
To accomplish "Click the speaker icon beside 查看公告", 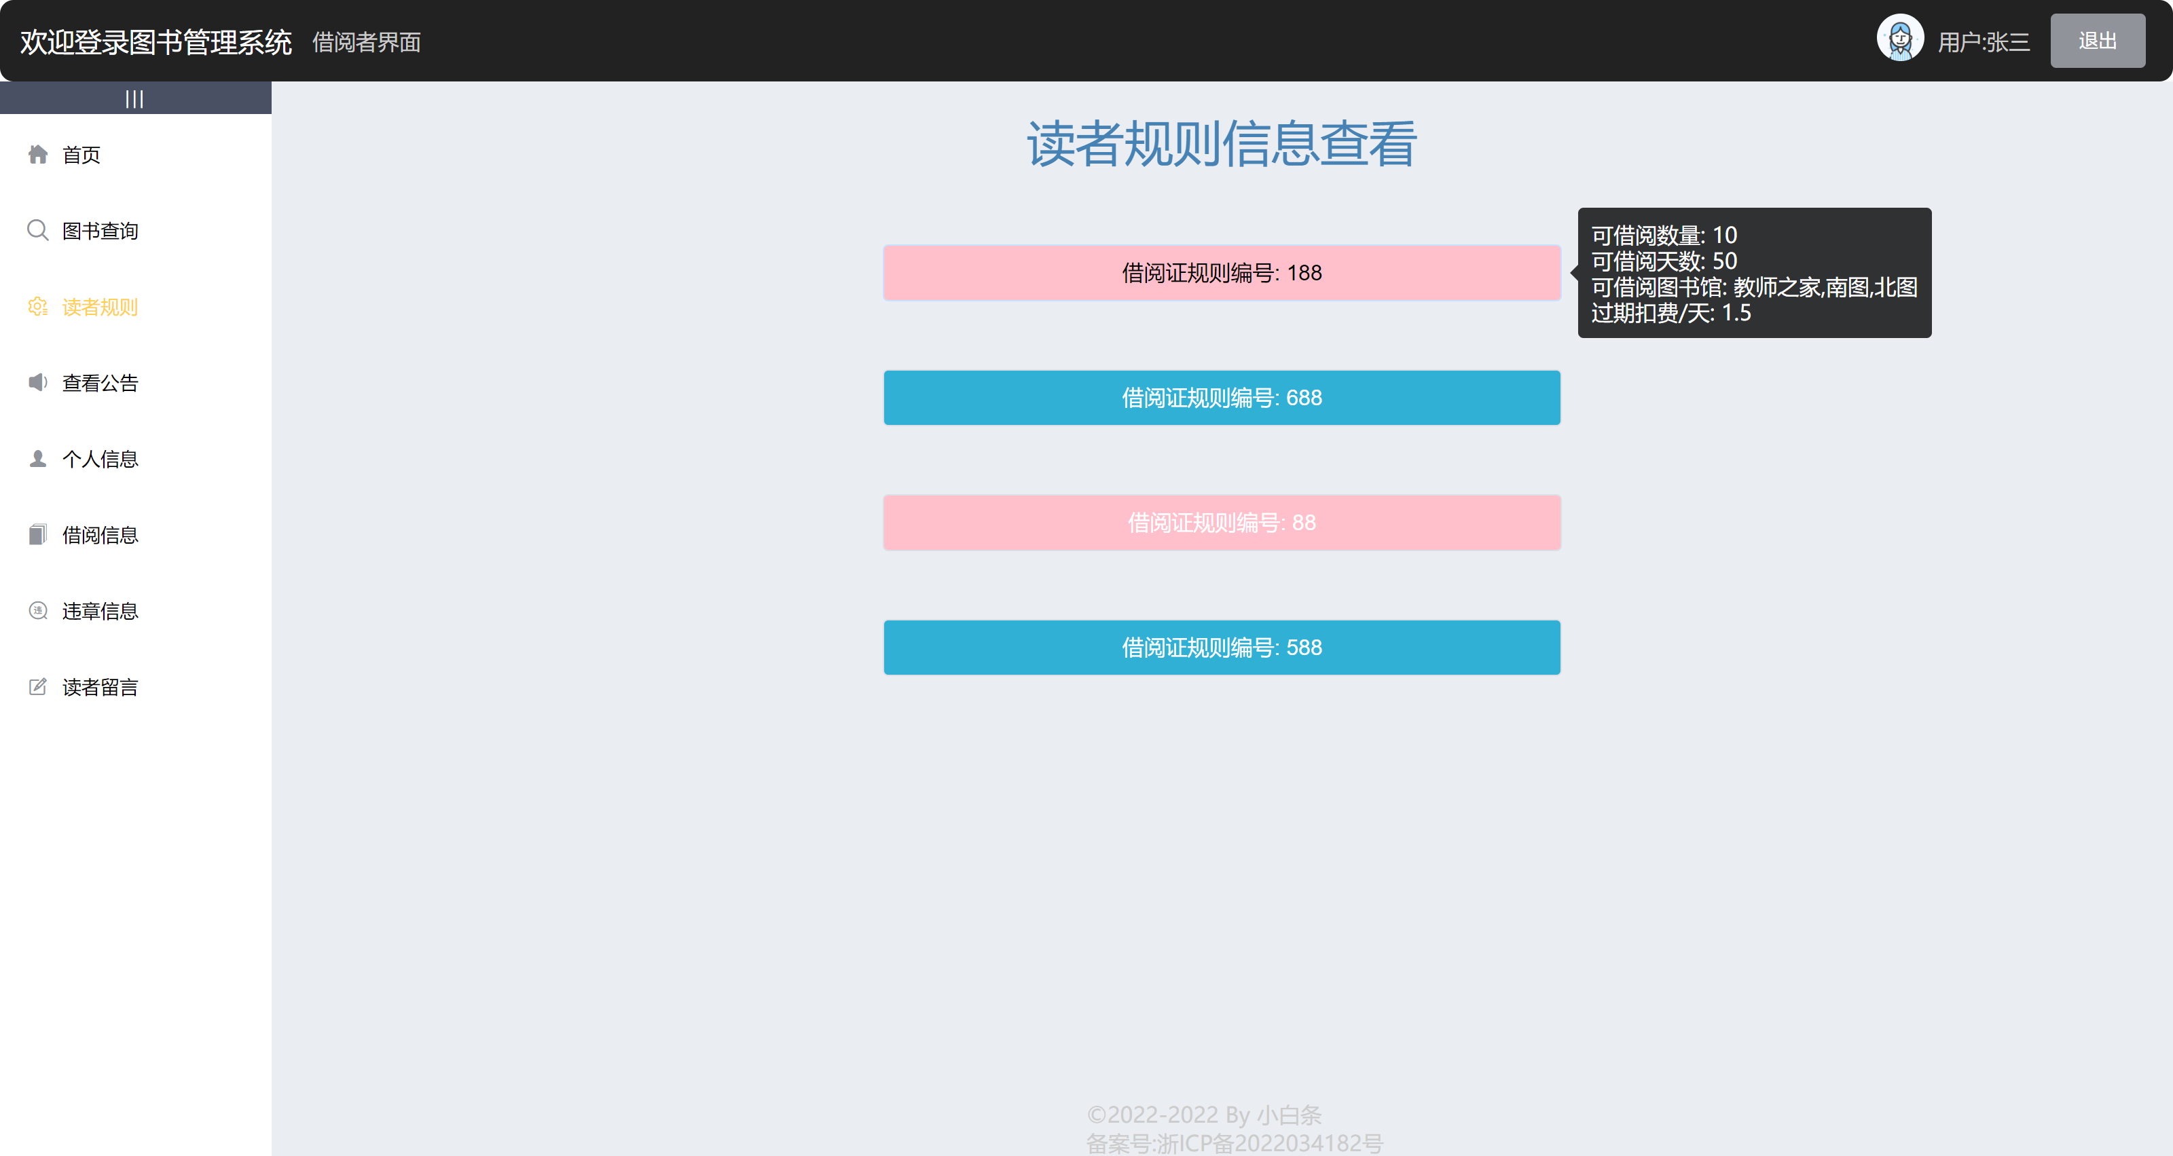I will (x=38, y=383).
